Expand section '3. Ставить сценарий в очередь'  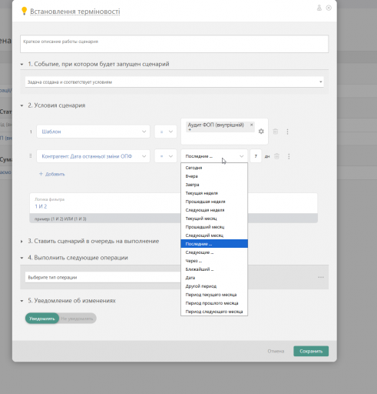[21, 242]
